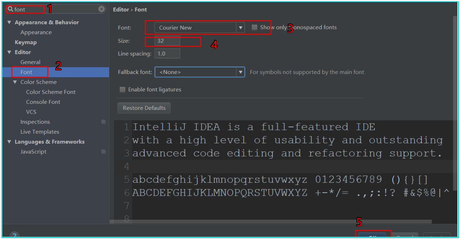Click the magnifier icon in the search box
The height and width of the screenshot is (239, 460).
tap(11, 9)
